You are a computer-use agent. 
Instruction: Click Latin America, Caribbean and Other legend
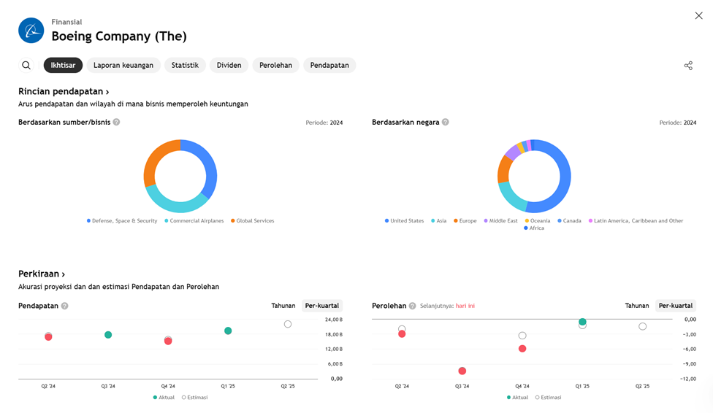click(x=636, y=221)
